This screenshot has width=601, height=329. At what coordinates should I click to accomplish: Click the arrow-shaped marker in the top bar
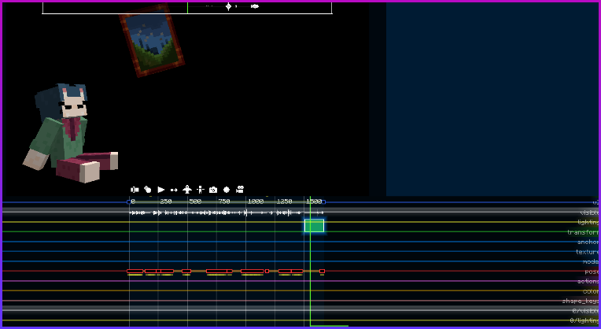[255, 6]
